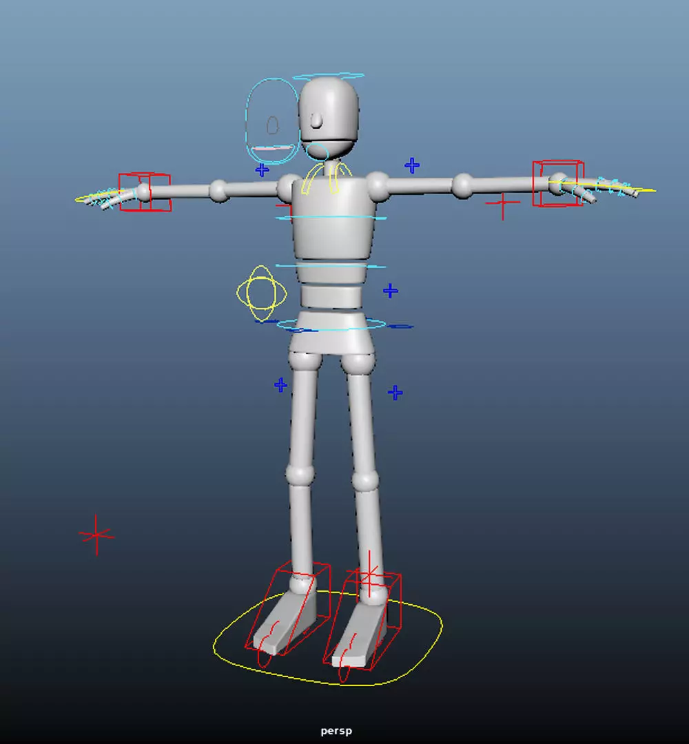Select the blue plus control above the viewer's-right shoulder
Viewport: 689px width, 744px height.
coord(412,165)
